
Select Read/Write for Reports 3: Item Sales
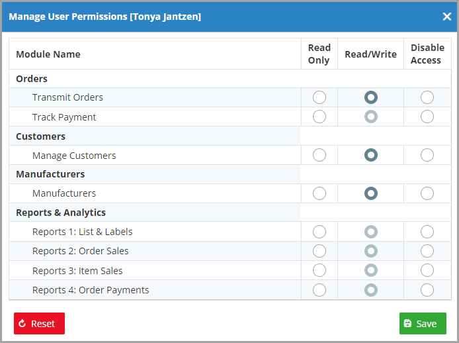tap(370, 270)
